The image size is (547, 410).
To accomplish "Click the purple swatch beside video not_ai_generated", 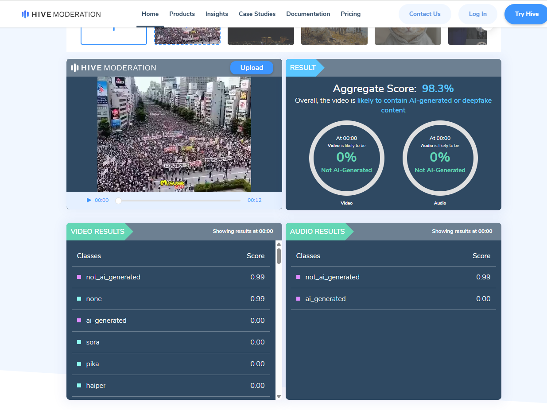I will [79, 277].
